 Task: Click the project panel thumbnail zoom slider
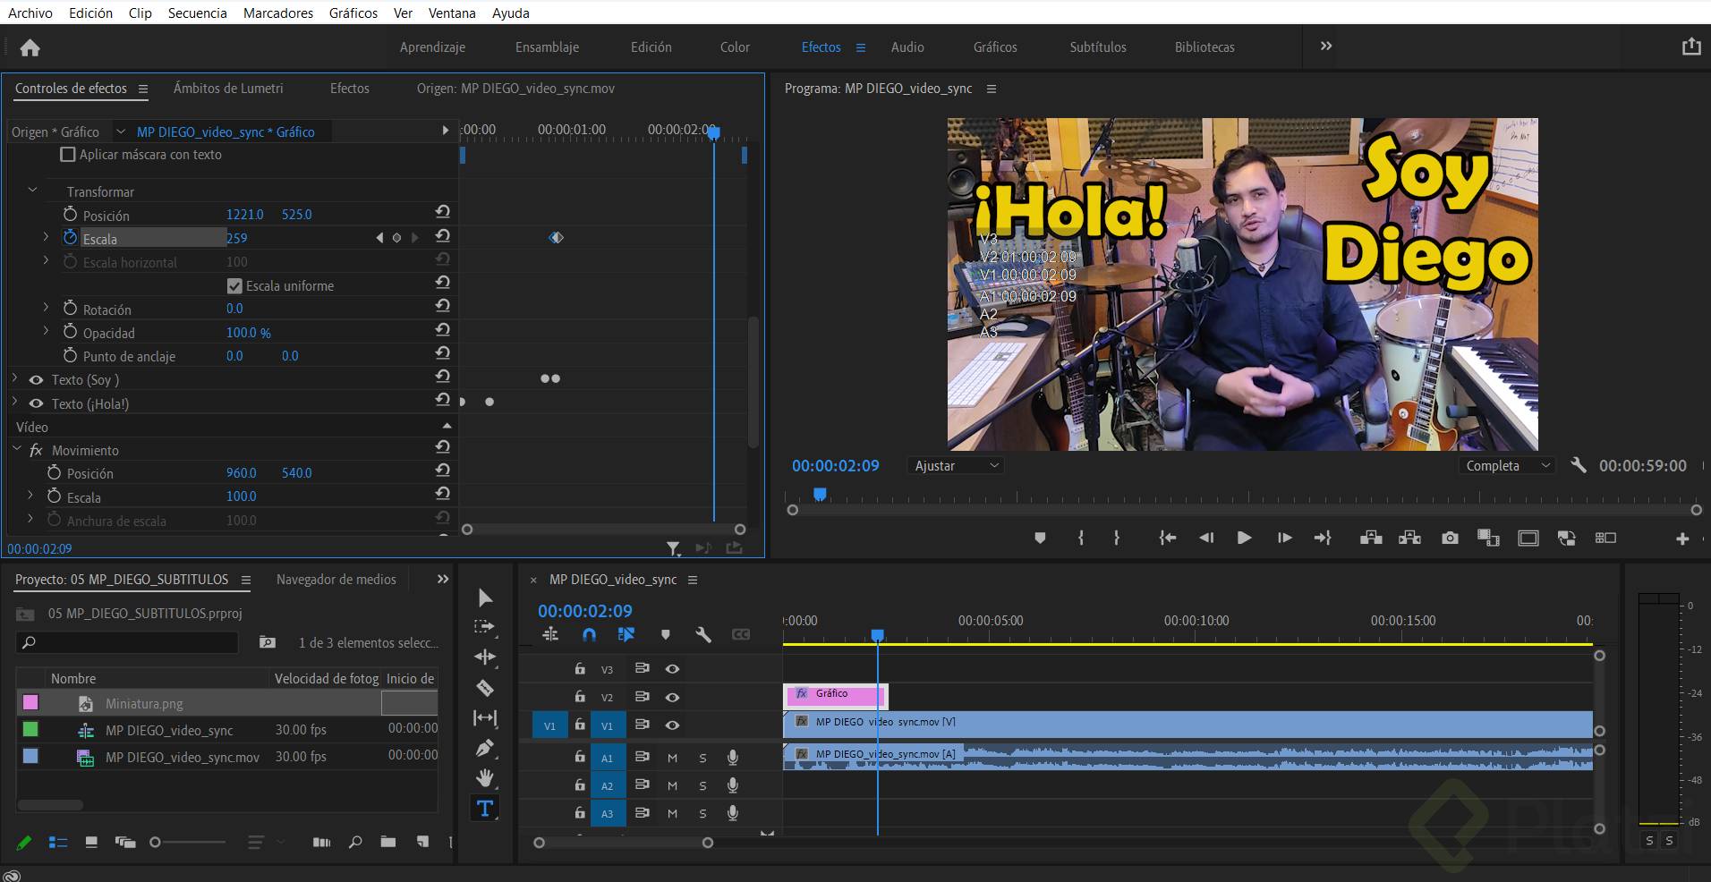156,842
